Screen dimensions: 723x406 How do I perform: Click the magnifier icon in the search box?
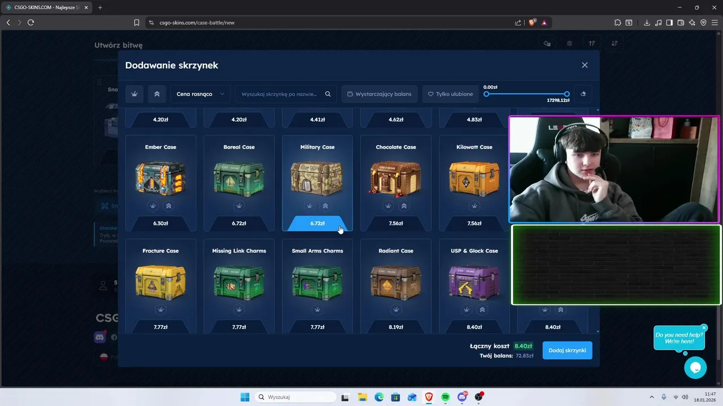[x=328, y=94]
